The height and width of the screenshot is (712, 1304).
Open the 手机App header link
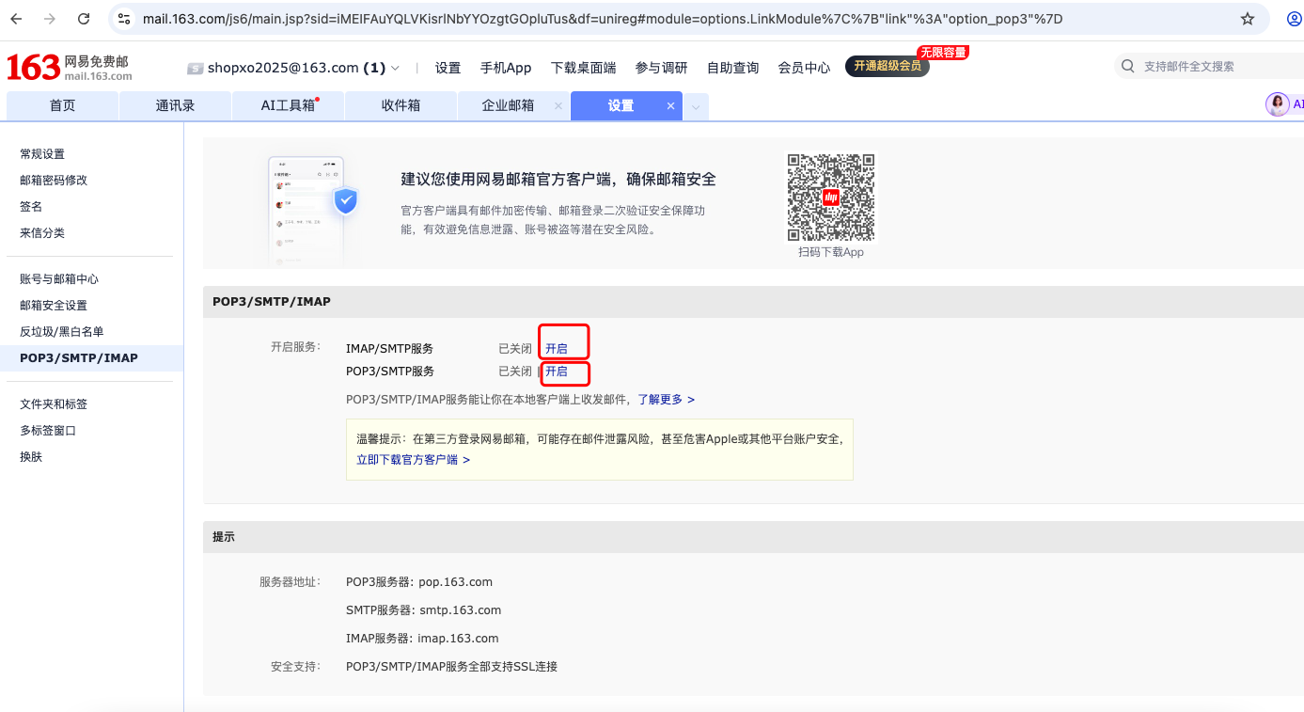pos(506,68)
